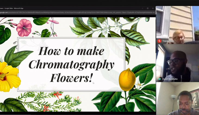The image size is (199, 115).
Task: Click the pink flower at the slide's top left
Action: tap(24, 28)
